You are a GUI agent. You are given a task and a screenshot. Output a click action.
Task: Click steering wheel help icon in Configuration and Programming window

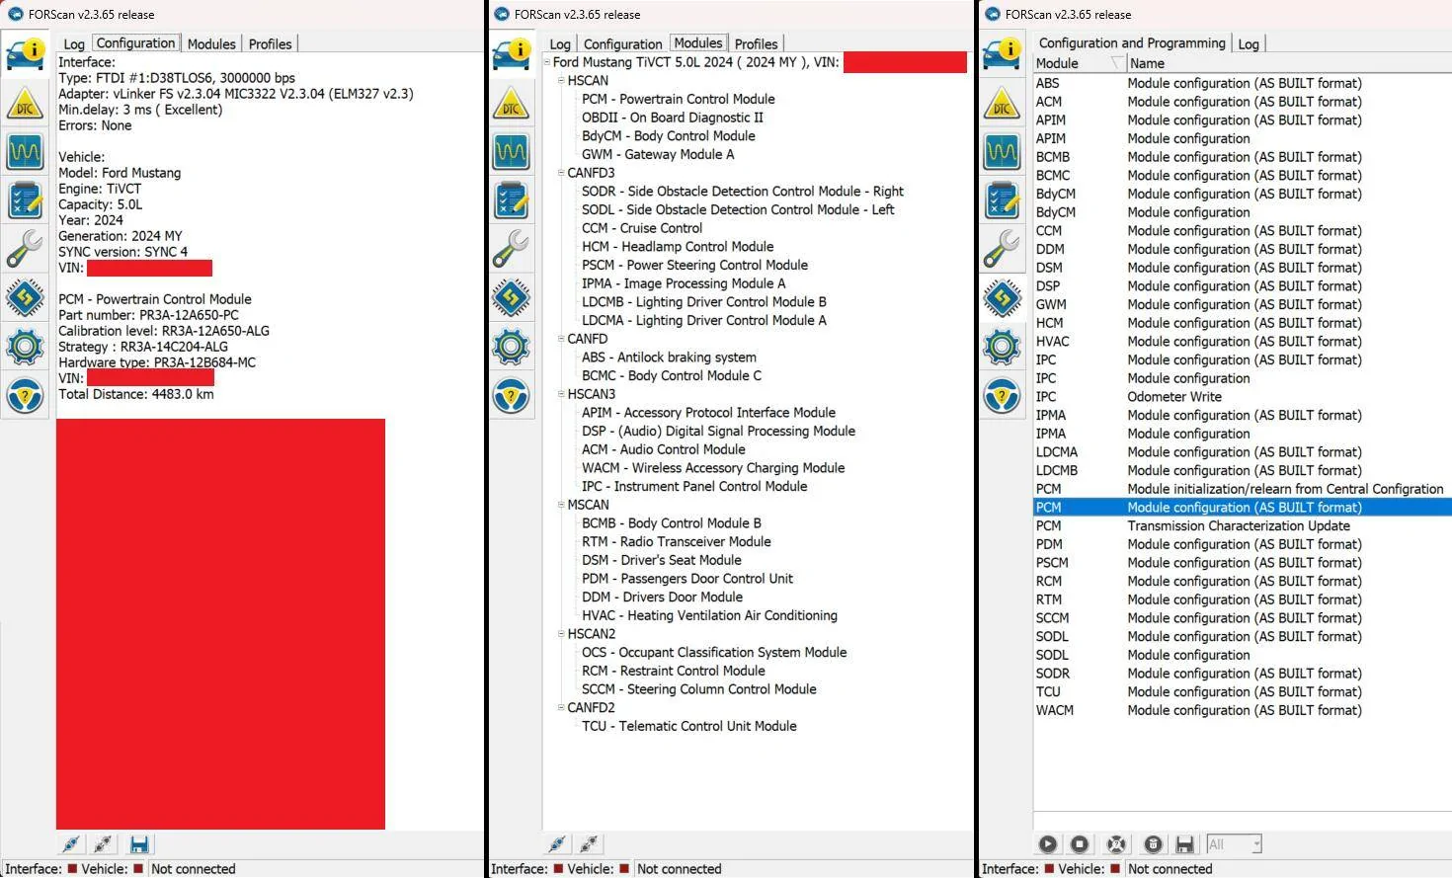[1002, 396]
